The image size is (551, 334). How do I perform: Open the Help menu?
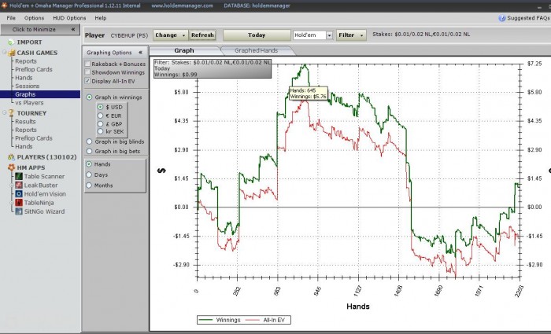101,18
